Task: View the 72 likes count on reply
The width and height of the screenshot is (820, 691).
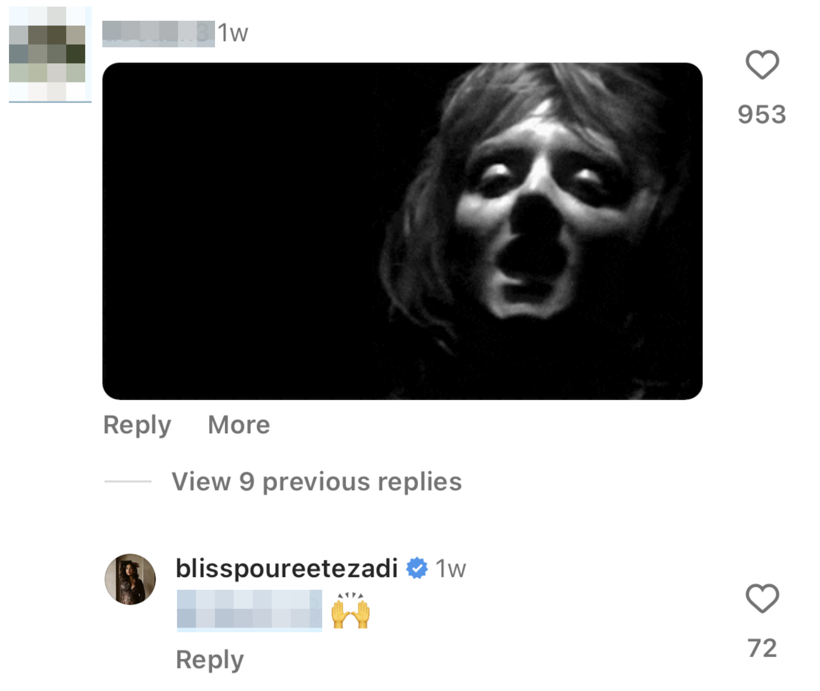Action: pos(762,648)
